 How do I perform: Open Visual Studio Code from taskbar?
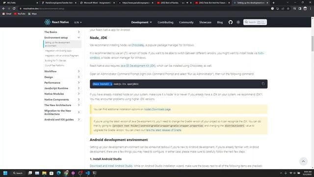pyautogui.click(x=87, y=173)
